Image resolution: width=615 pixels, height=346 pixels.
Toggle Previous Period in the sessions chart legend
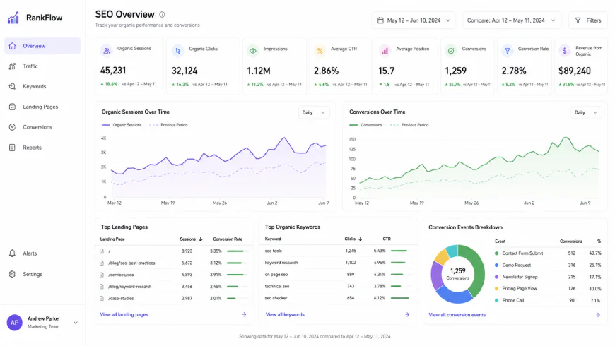point(169,125)
